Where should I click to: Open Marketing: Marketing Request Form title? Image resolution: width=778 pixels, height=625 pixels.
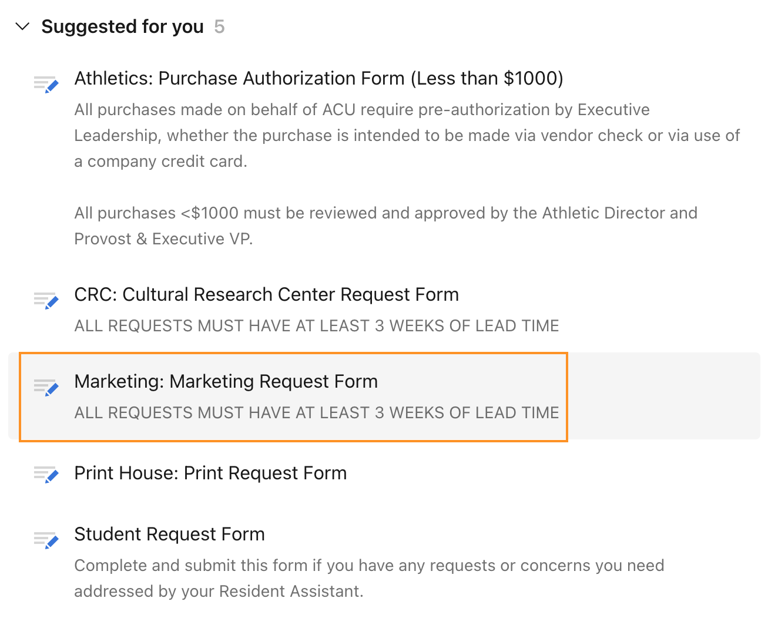coord(226,381)
